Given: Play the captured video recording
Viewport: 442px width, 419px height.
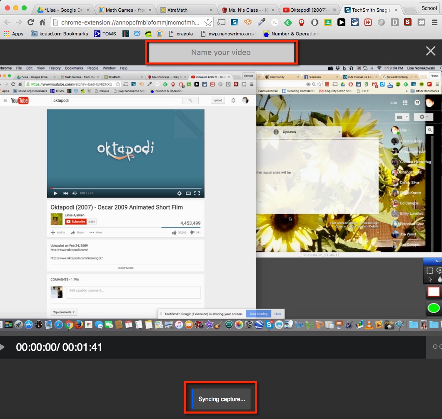Looking at the screenshot, I should tap(2, 347).
